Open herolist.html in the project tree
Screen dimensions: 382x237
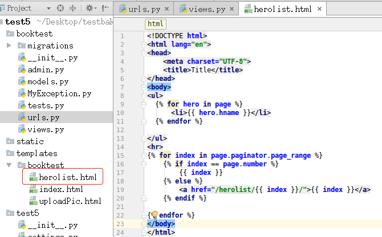(x=68, y=177)
